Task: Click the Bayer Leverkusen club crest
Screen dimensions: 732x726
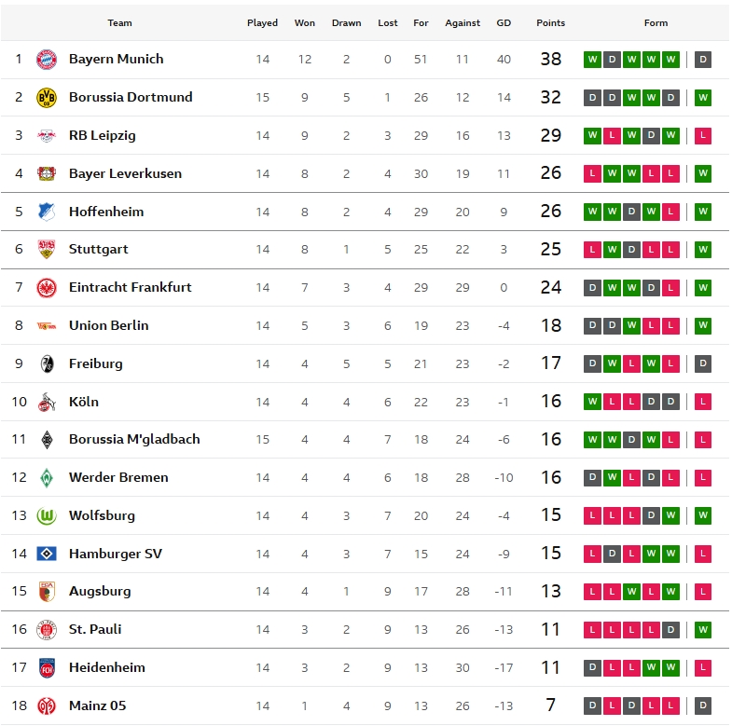Action: tap(46, 173)
